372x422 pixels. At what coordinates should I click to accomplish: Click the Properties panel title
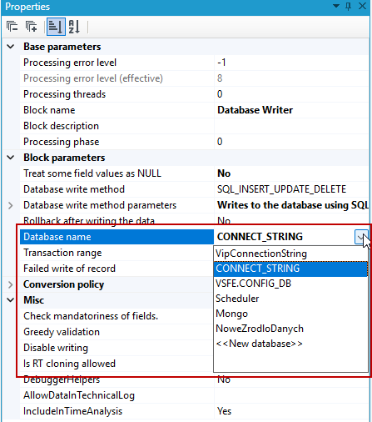pyautogui.click(x=27, y=7)
